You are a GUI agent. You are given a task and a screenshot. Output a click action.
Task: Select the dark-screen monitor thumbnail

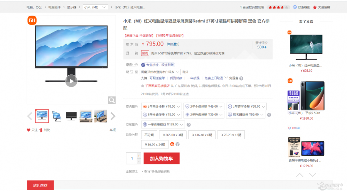pos(71,116)
